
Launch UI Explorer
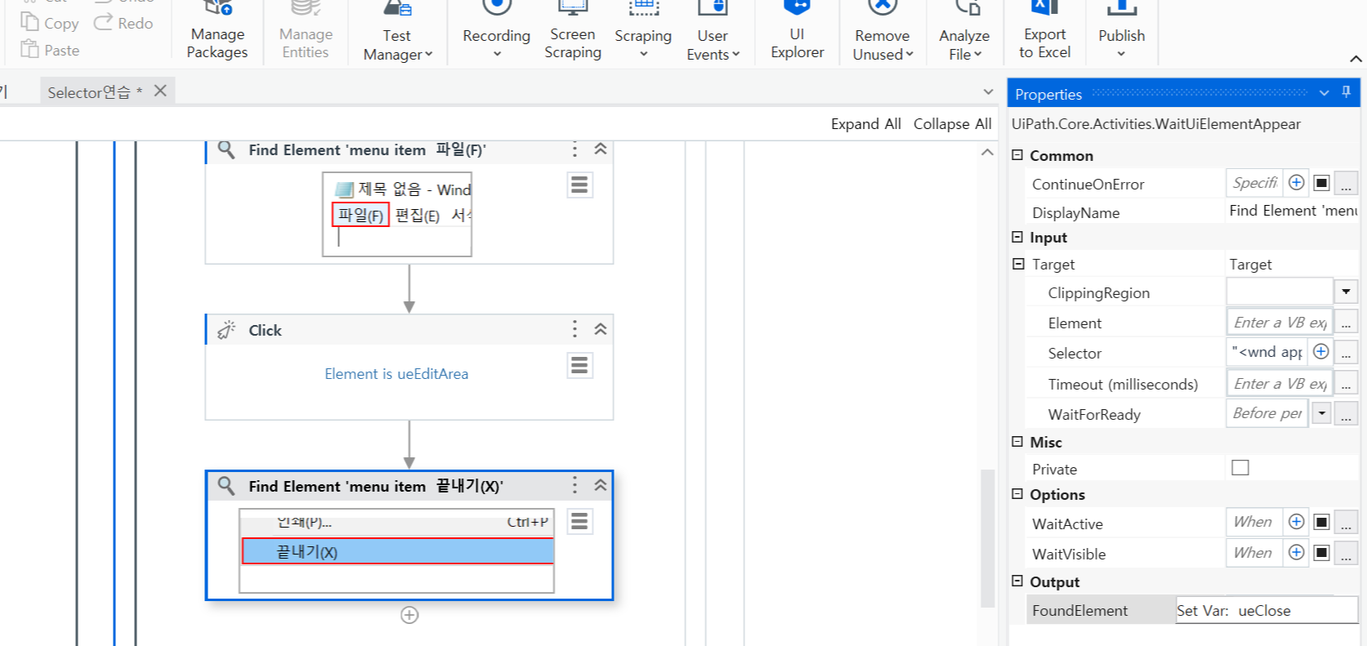[797, 31]
